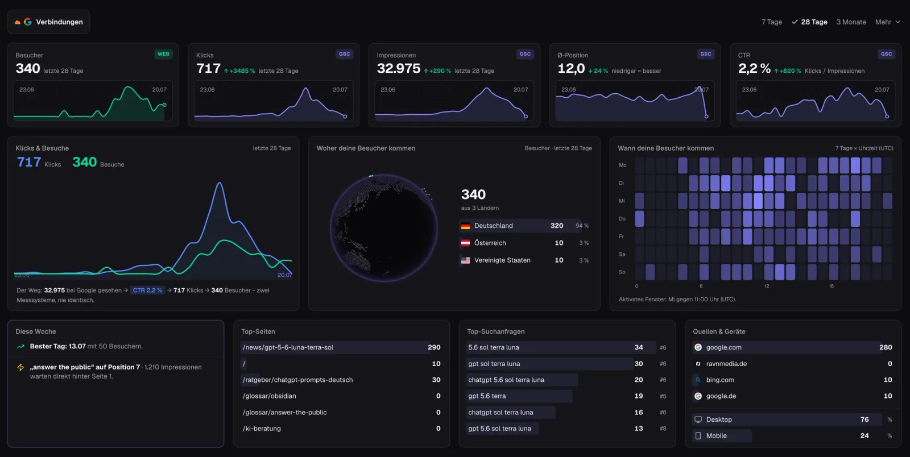The width and height of the screenshot is (910, 457).
Task: Click the Cloudflare cloud icon in Verbindungen
Action: click(18, 22)
